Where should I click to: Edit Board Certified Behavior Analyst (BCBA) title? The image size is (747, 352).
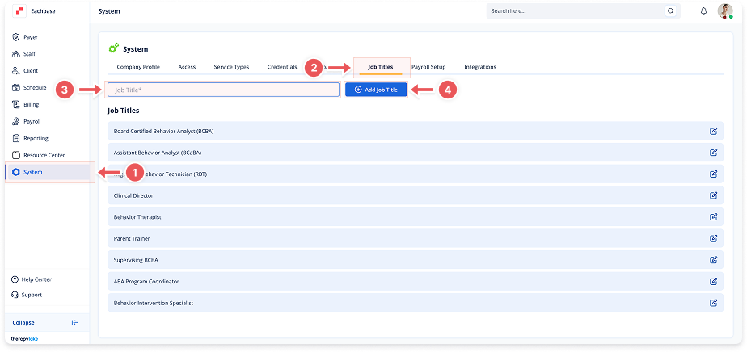(x=713, y=131)
